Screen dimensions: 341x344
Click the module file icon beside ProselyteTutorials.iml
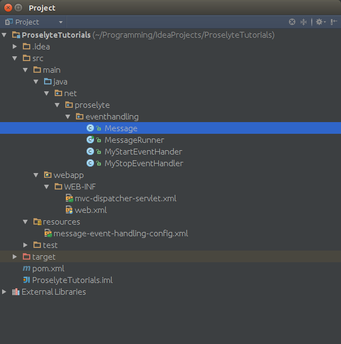coord(26,280)
